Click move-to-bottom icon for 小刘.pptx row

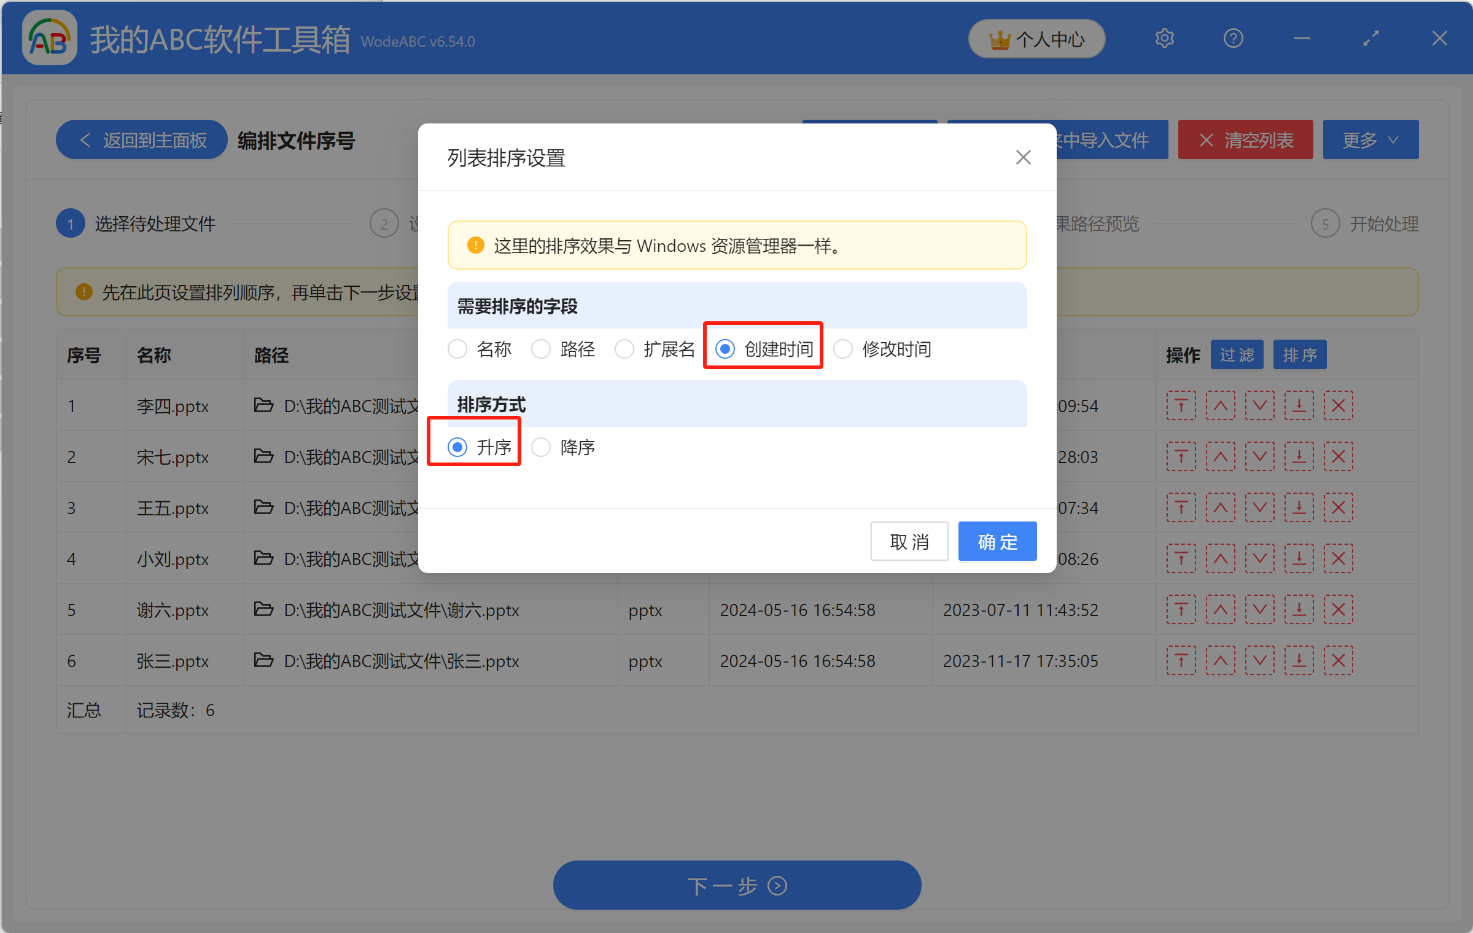coord(1299,559)
